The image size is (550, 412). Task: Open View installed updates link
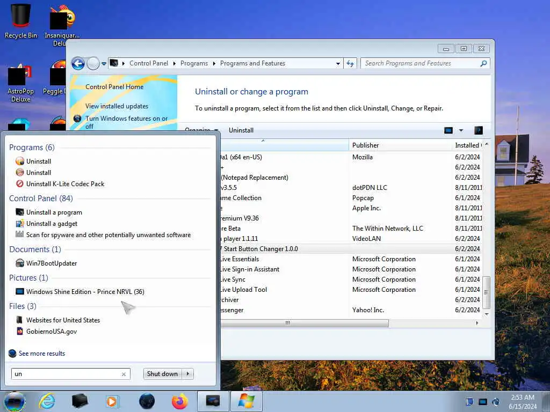tap(117, 106)
